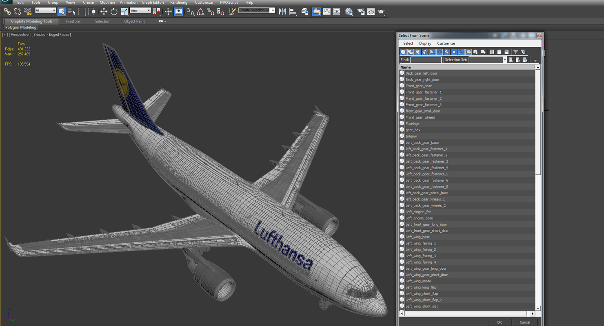This screenshot has width=604, height=326.
Task: Toggle Window/Crossing selection mode
Action: pos(92,11)
